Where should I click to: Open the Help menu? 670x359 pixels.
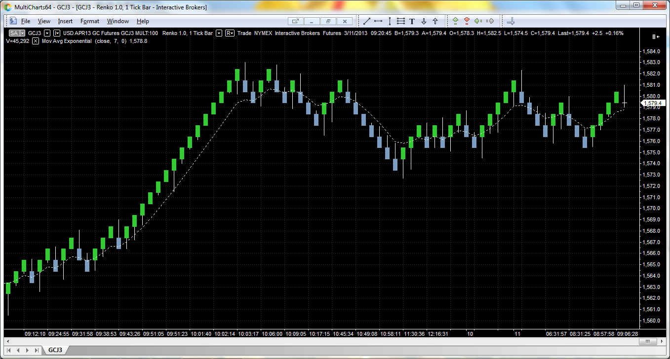click(x=143, y=21)
